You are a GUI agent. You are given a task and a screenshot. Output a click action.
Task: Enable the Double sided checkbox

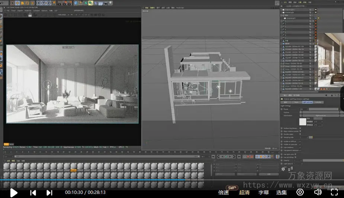click(x=300, y=134)
